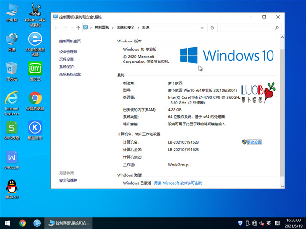Open the security shield tray icon
Image resolution: width=306 pixels, height=229 pixels.
point(240,223)
